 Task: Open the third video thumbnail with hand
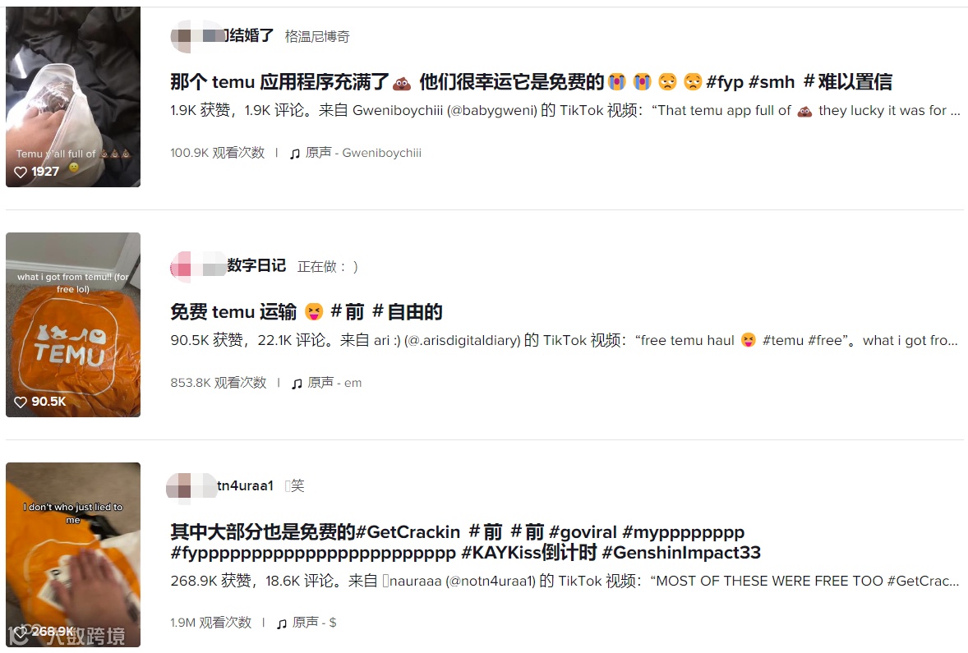(x=73, y=555)
